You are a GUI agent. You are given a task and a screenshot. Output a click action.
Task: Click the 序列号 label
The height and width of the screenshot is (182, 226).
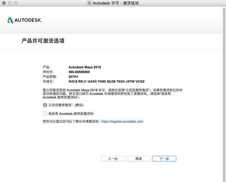coord(48,72)
